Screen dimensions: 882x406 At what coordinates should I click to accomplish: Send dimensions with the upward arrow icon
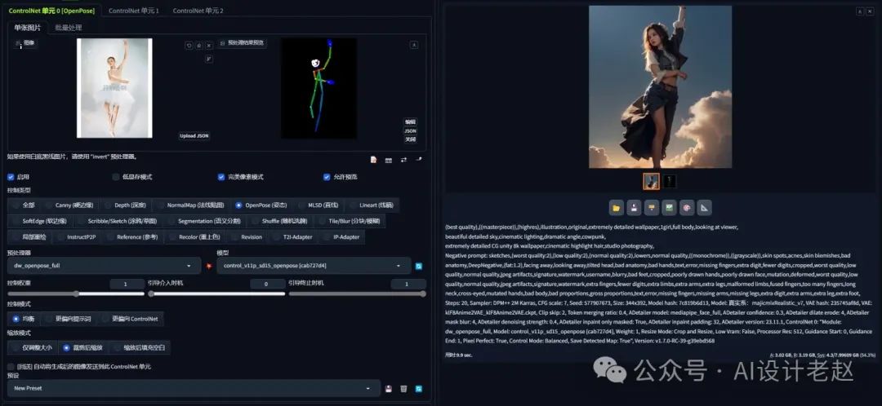(x=418, y=160)
